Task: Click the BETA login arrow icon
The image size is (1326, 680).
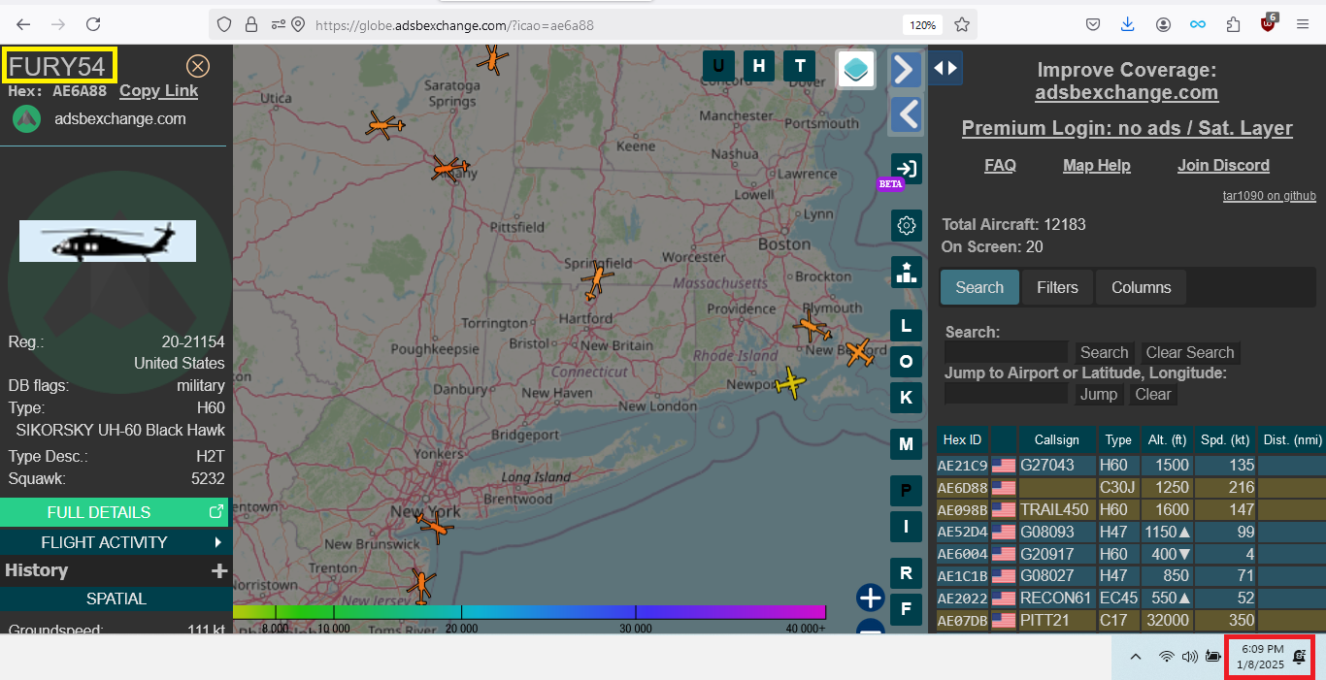Action: coord(906,169)
